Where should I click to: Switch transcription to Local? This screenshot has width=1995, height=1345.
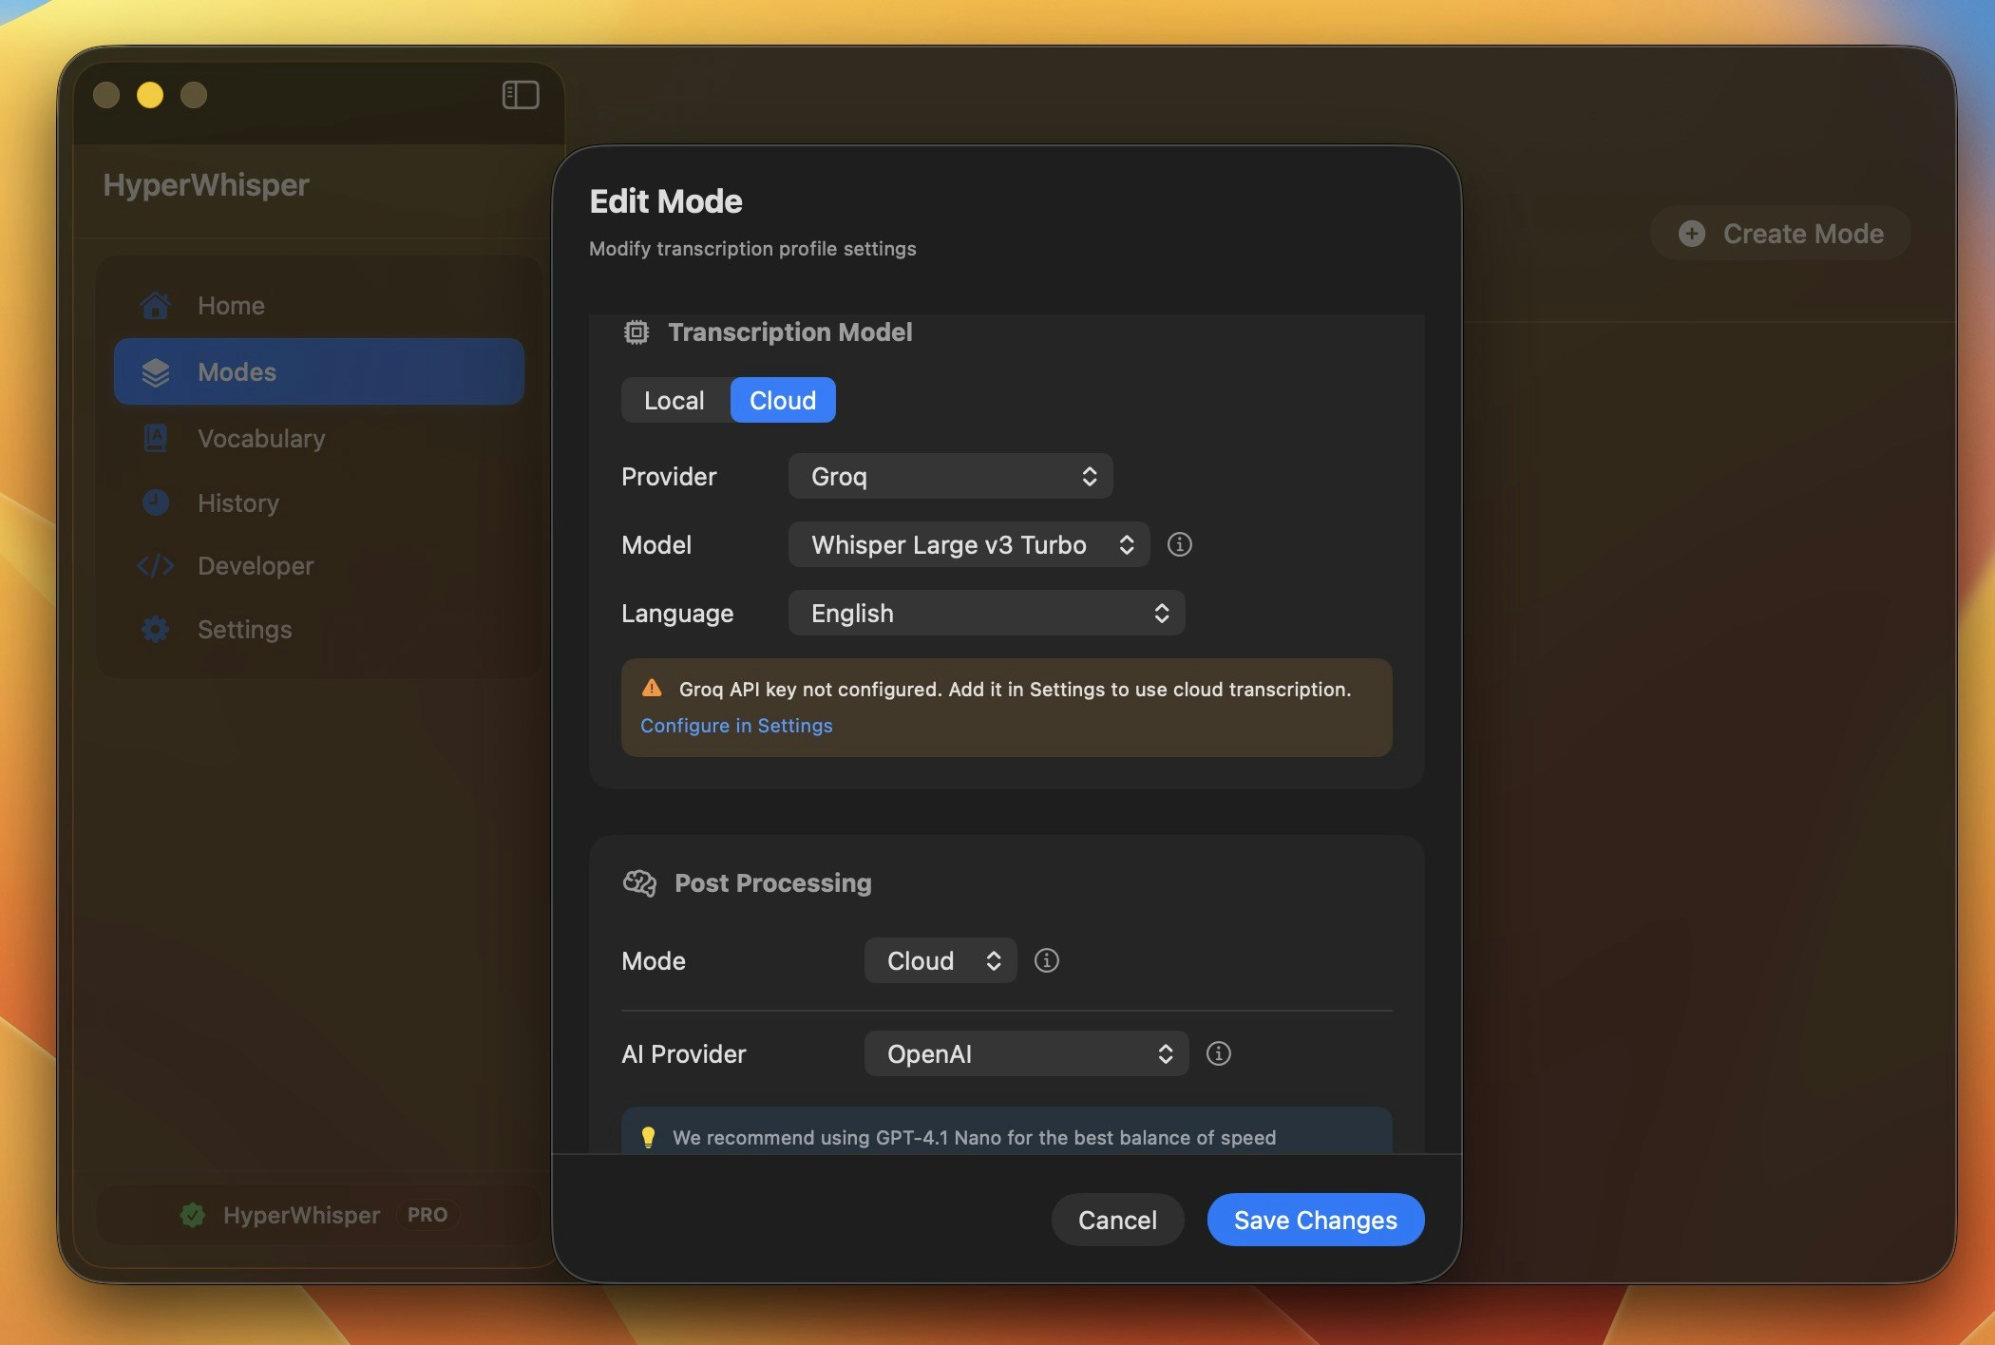[x=674, y=400]
